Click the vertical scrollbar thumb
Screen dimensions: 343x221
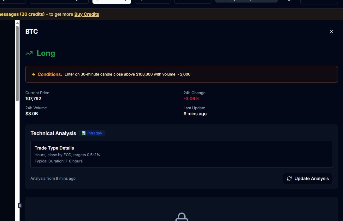[x=17, y=64]
